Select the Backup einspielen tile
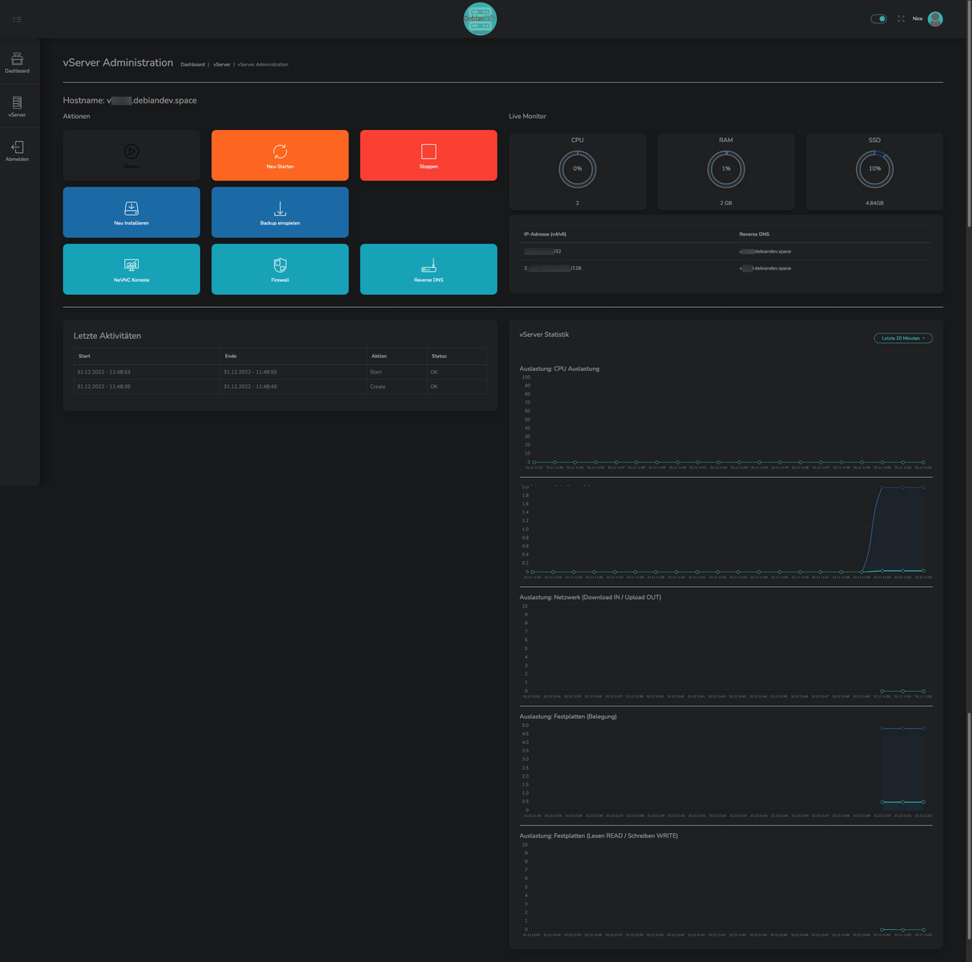The width and height of the screenshot is (972, 962). click(x=280, y=212)
